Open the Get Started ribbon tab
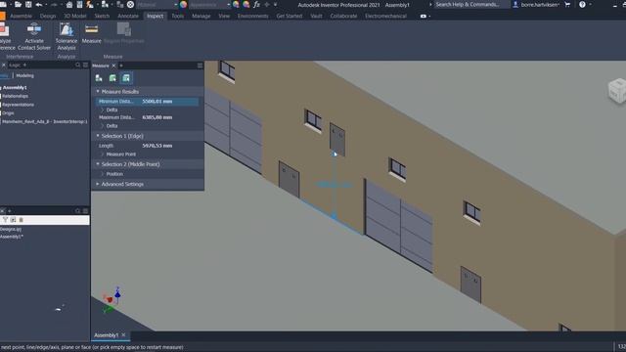Screen dimensions: 626x352 [x=290, y=16]
